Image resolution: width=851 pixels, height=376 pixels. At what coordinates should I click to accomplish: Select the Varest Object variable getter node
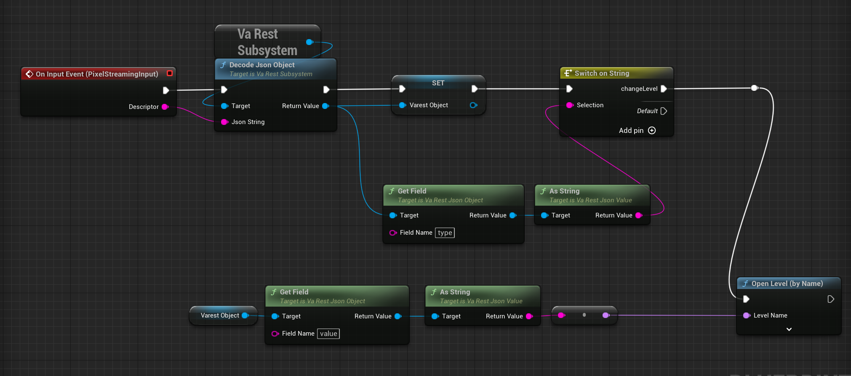click(x=219, y=315)
